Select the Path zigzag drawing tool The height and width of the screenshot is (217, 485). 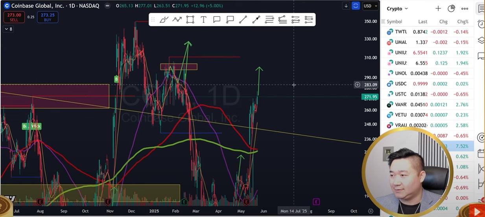tap(177, 20)
